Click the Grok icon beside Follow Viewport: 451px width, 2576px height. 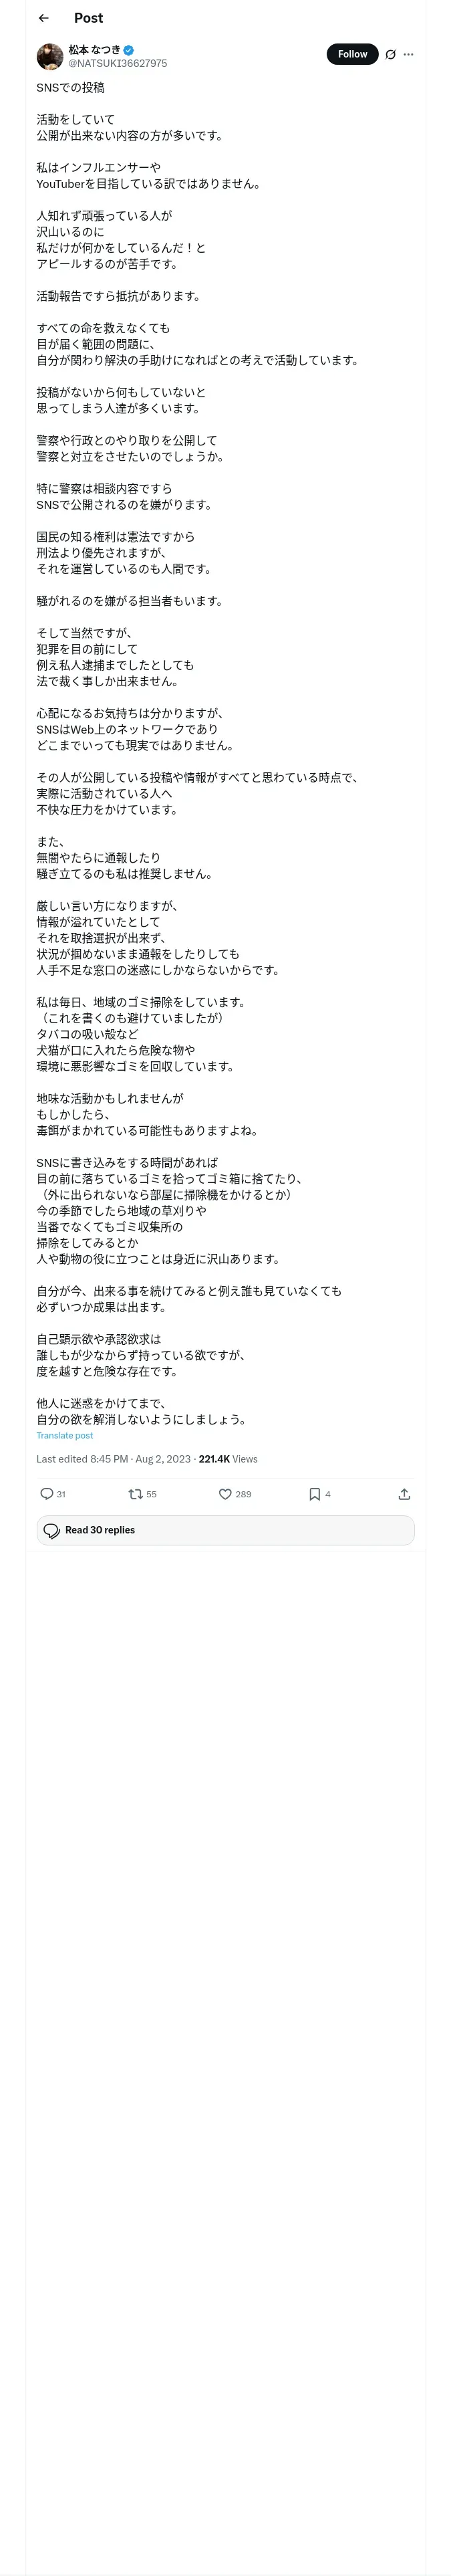390,55
